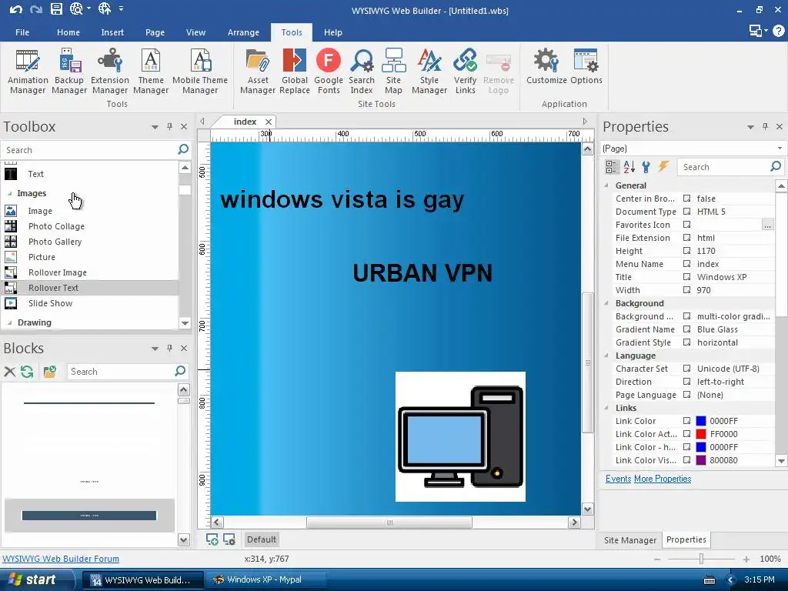
Task: Open the Mobile Theme Manager
Action: pos(200,72)
